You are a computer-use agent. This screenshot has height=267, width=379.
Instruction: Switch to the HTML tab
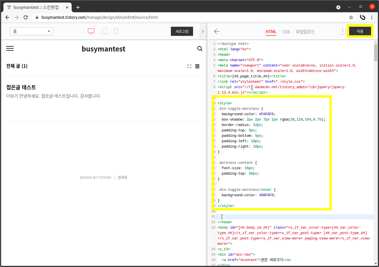click(x=271, y=32)
